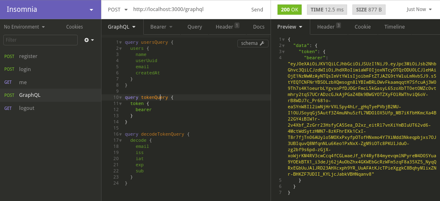Switch to the Query tab

195,27
